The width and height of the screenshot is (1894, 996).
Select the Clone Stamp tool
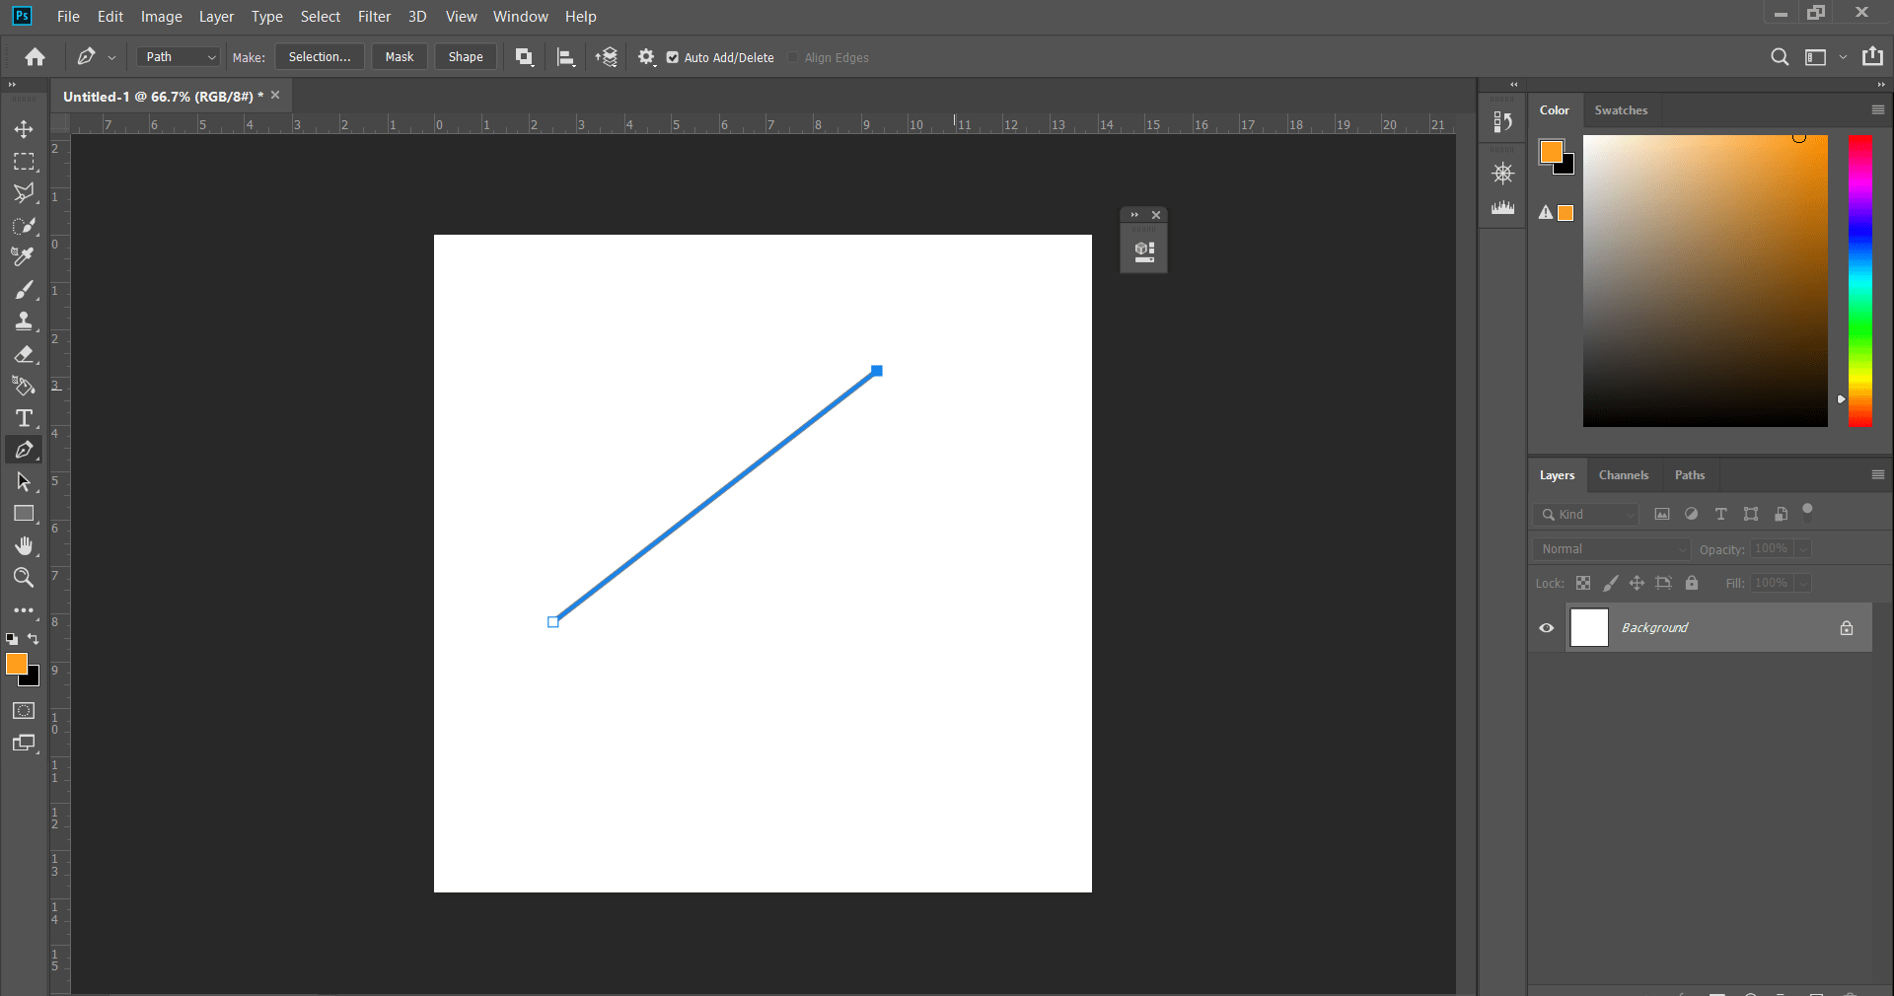(x=24, y=321)
